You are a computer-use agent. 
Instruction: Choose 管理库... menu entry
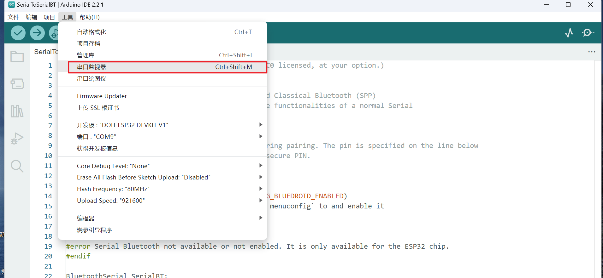[163, 55]
